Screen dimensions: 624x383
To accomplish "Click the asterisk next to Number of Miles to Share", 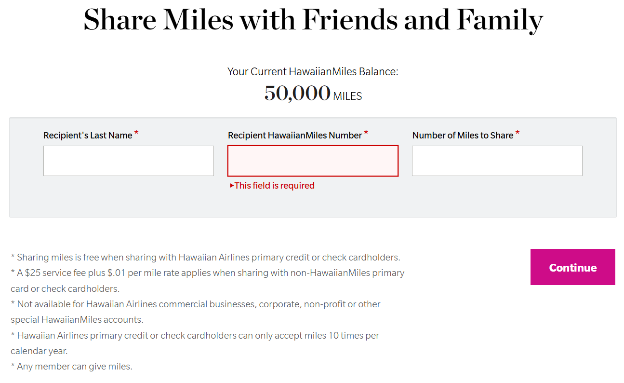I will point(518,133).
